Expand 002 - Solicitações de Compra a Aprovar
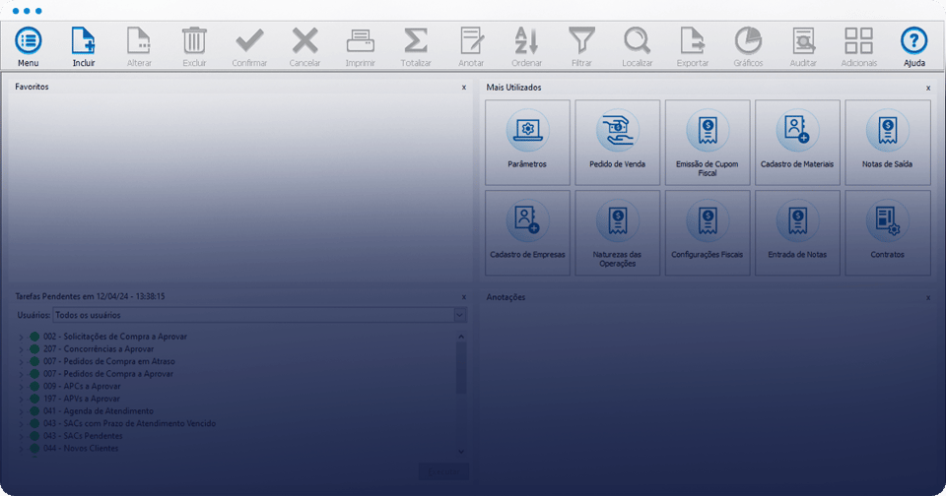The height and width of the screenshot is (496, 946). (x=21, y=337)
